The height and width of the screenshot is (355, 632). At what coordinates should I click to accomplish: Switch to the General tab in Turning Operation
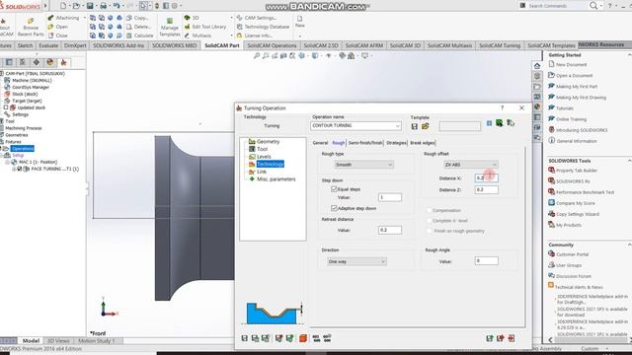(x=320, y=143)
